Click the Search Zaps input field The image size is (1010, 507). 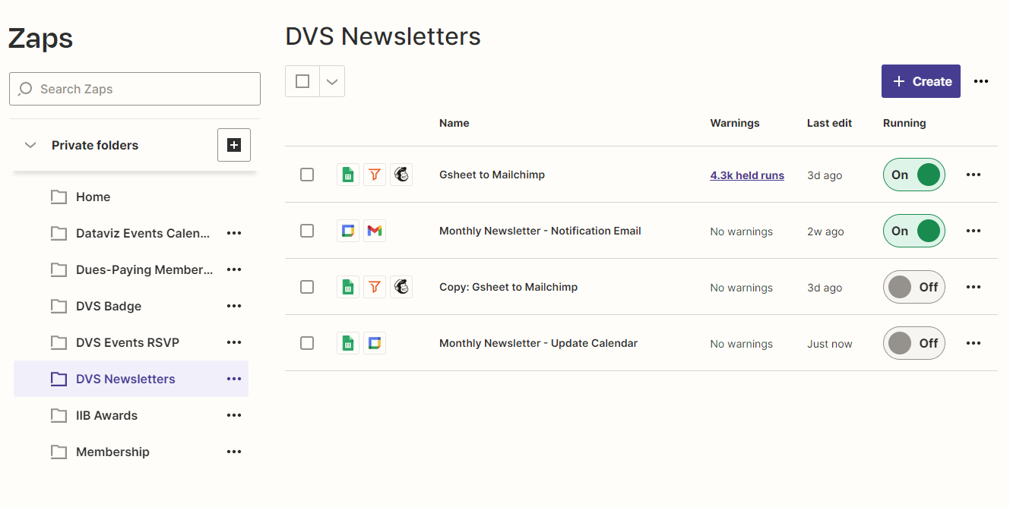pyautogui.click(x=135, y=89)
